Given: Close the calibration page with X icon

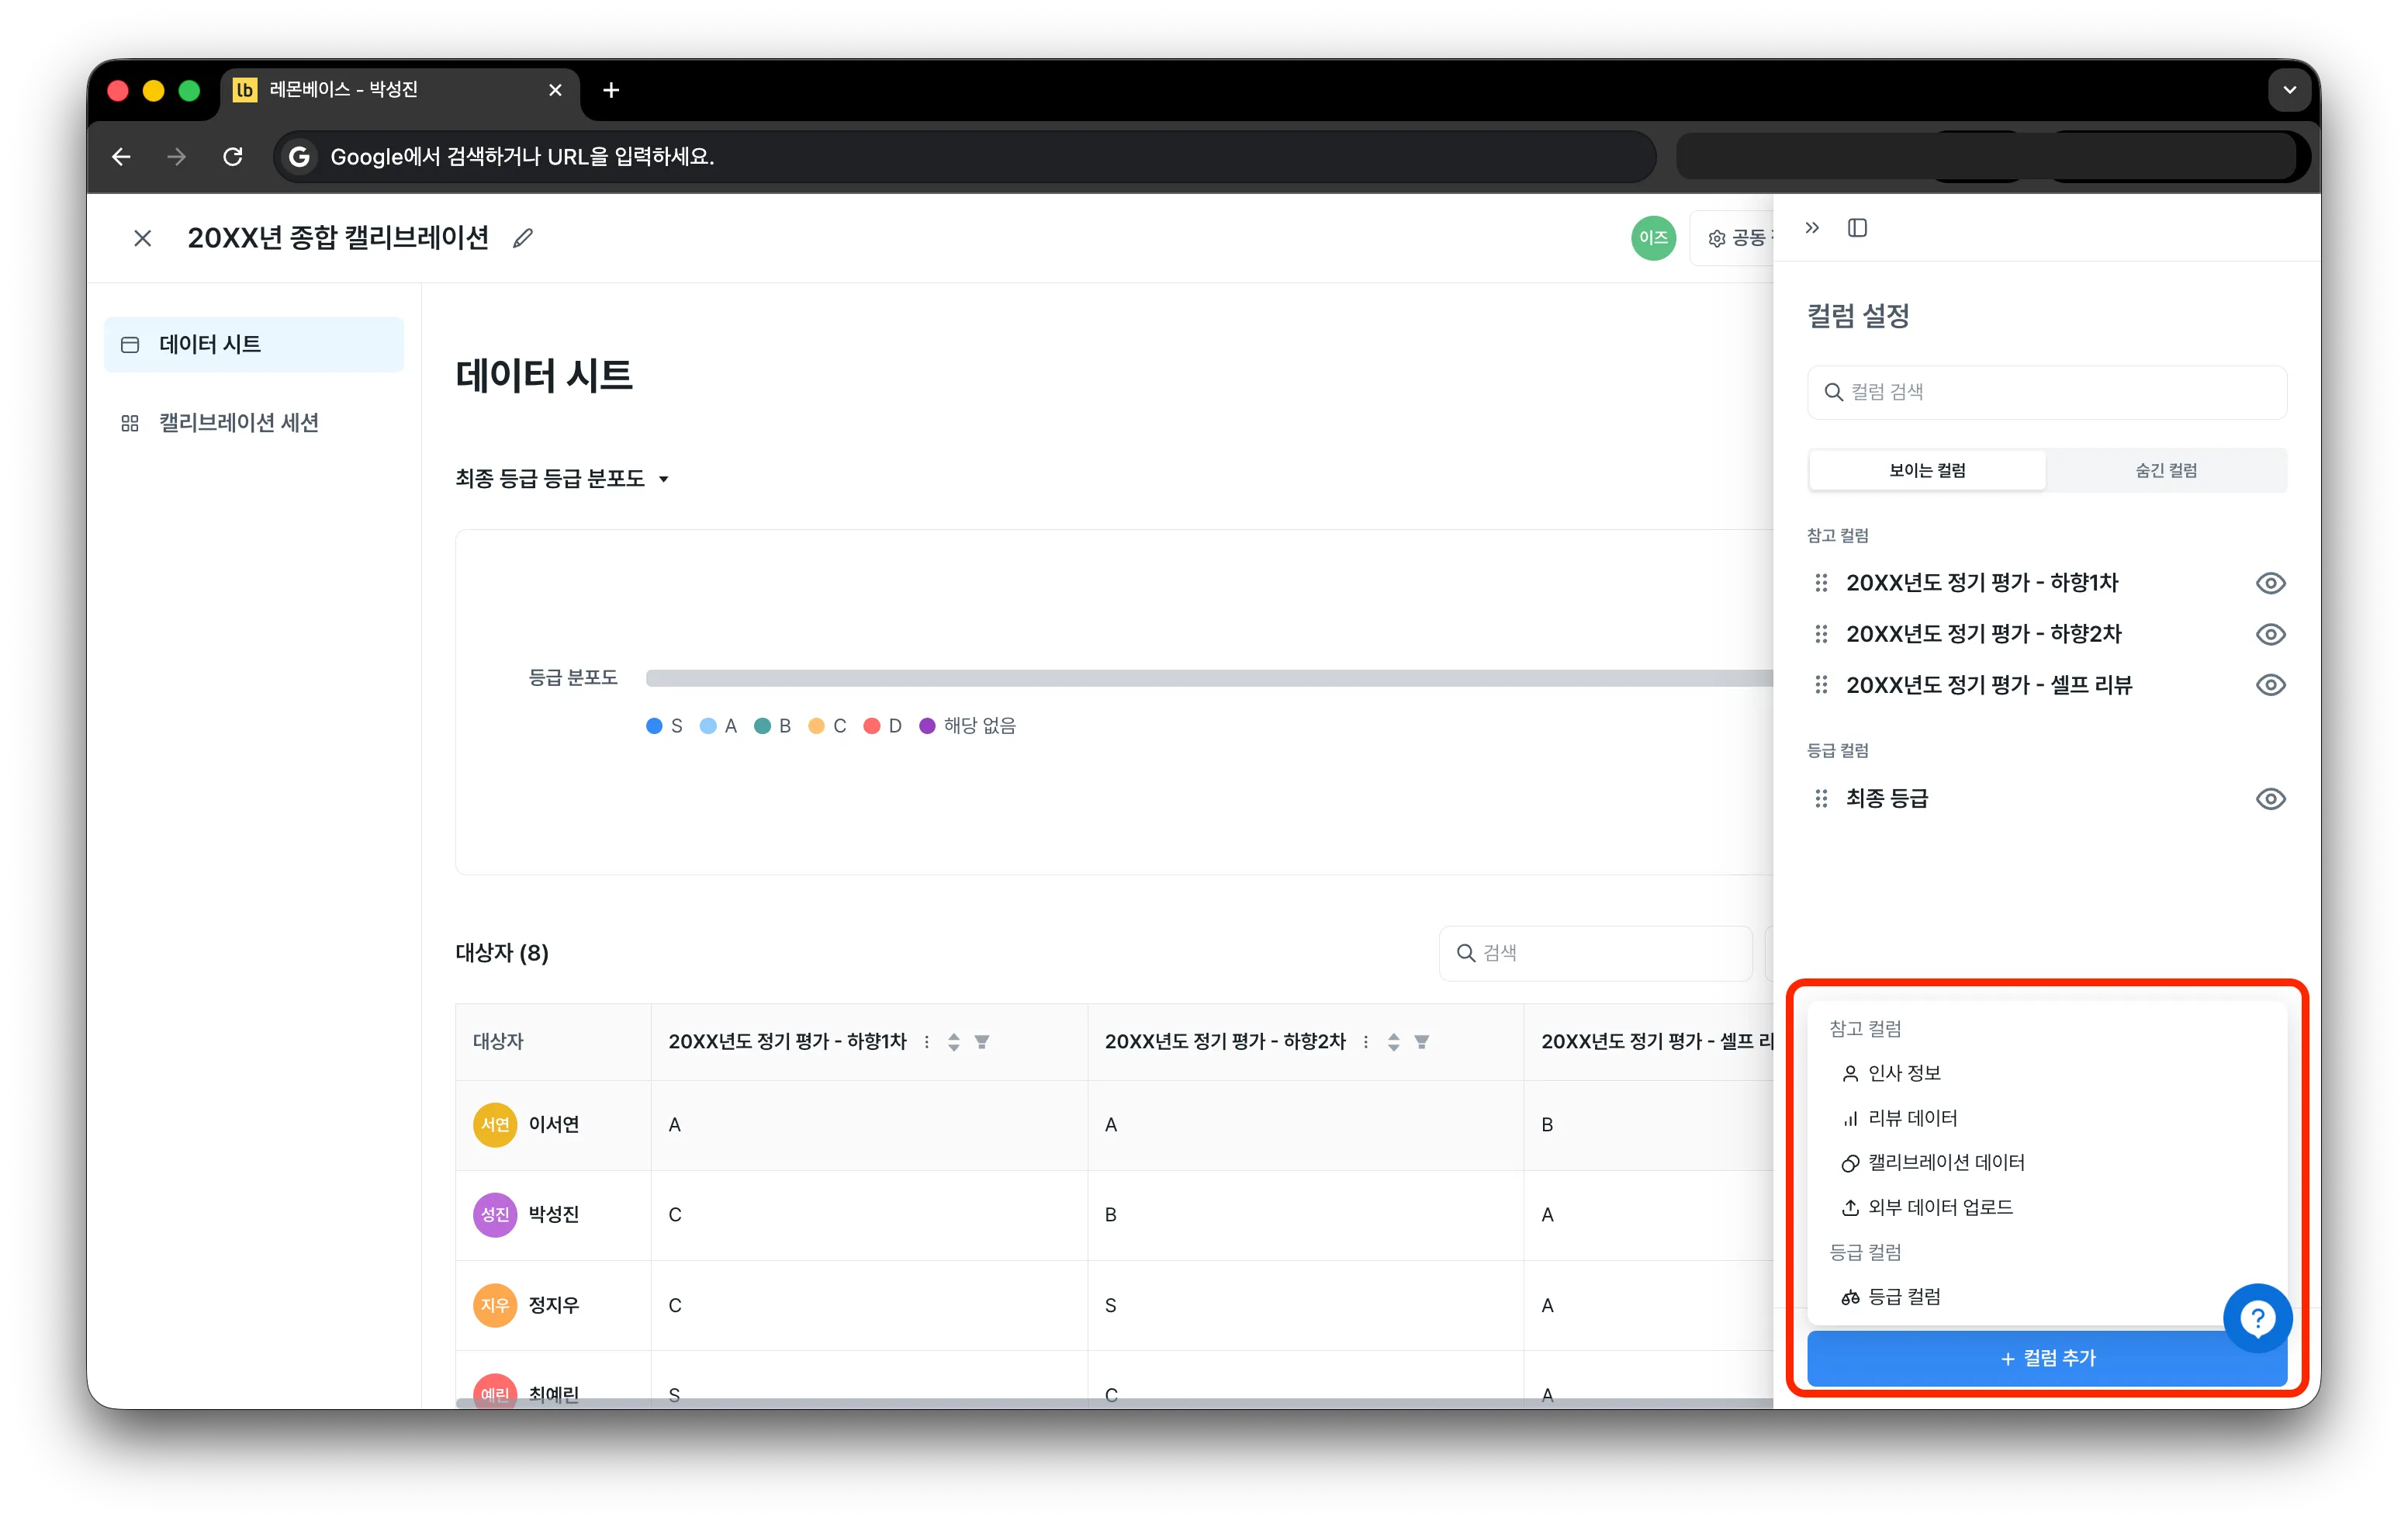Looking at the screenshot, I should (x=143, y=238).
